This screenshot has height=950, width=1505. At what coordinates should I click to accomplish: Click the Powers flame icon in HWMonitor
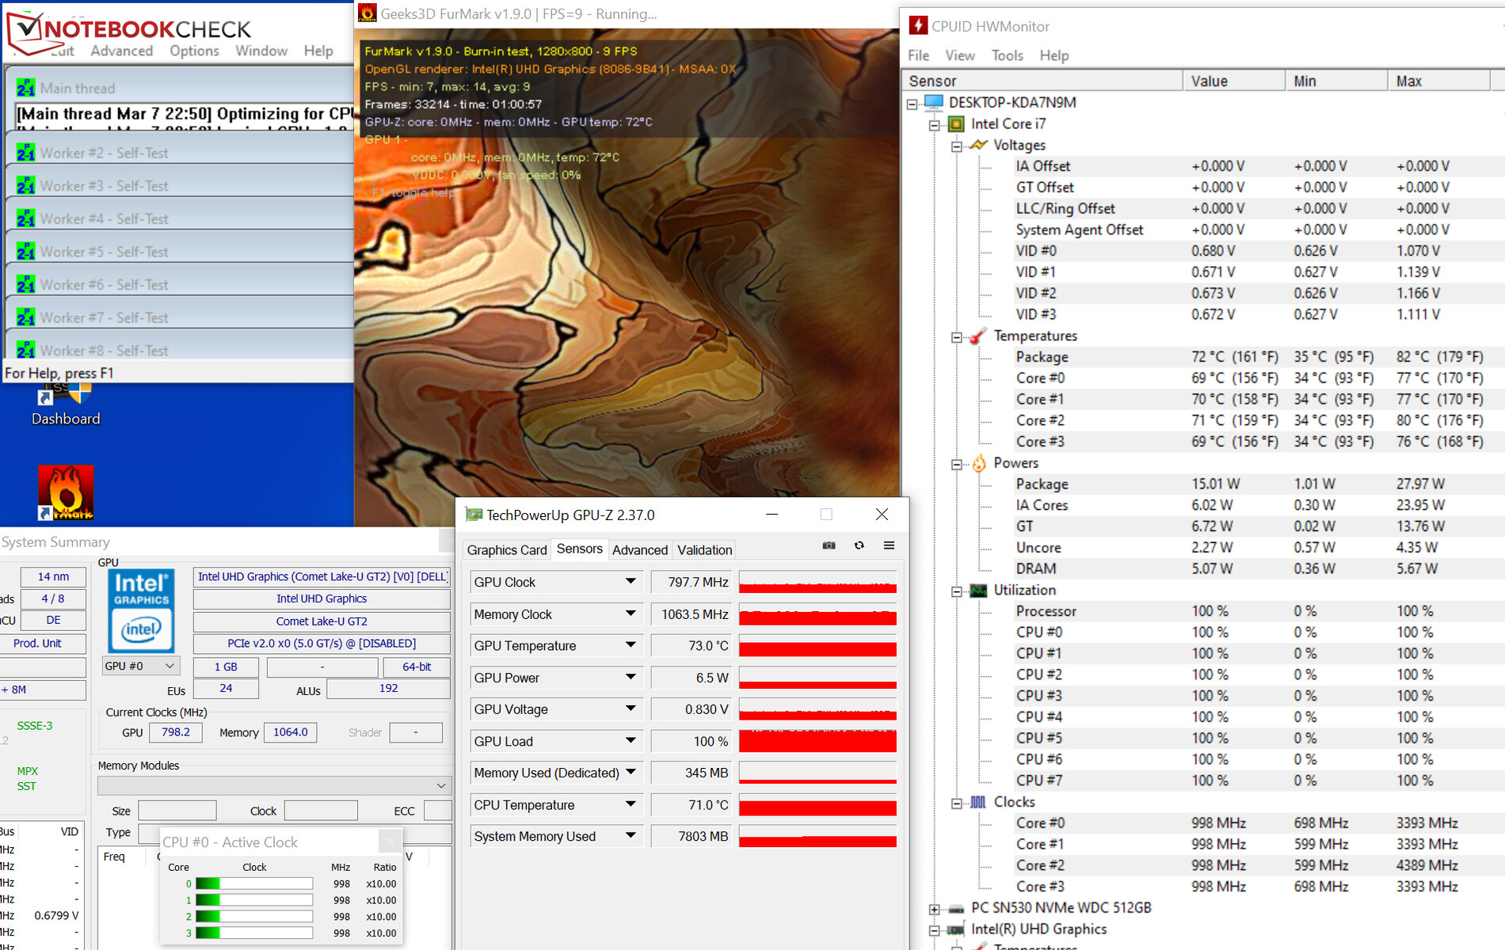pos(978,463)
